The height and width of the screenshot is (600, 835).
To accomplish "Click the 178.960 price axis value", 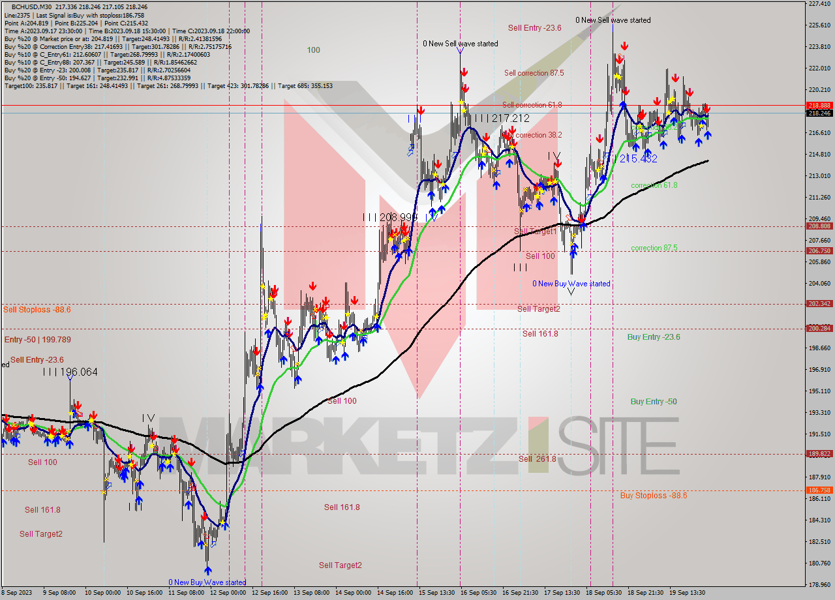I will 819,584.
